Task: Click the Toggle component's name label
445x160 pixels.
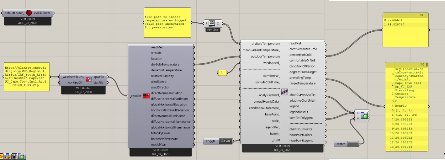Action: 211,141
